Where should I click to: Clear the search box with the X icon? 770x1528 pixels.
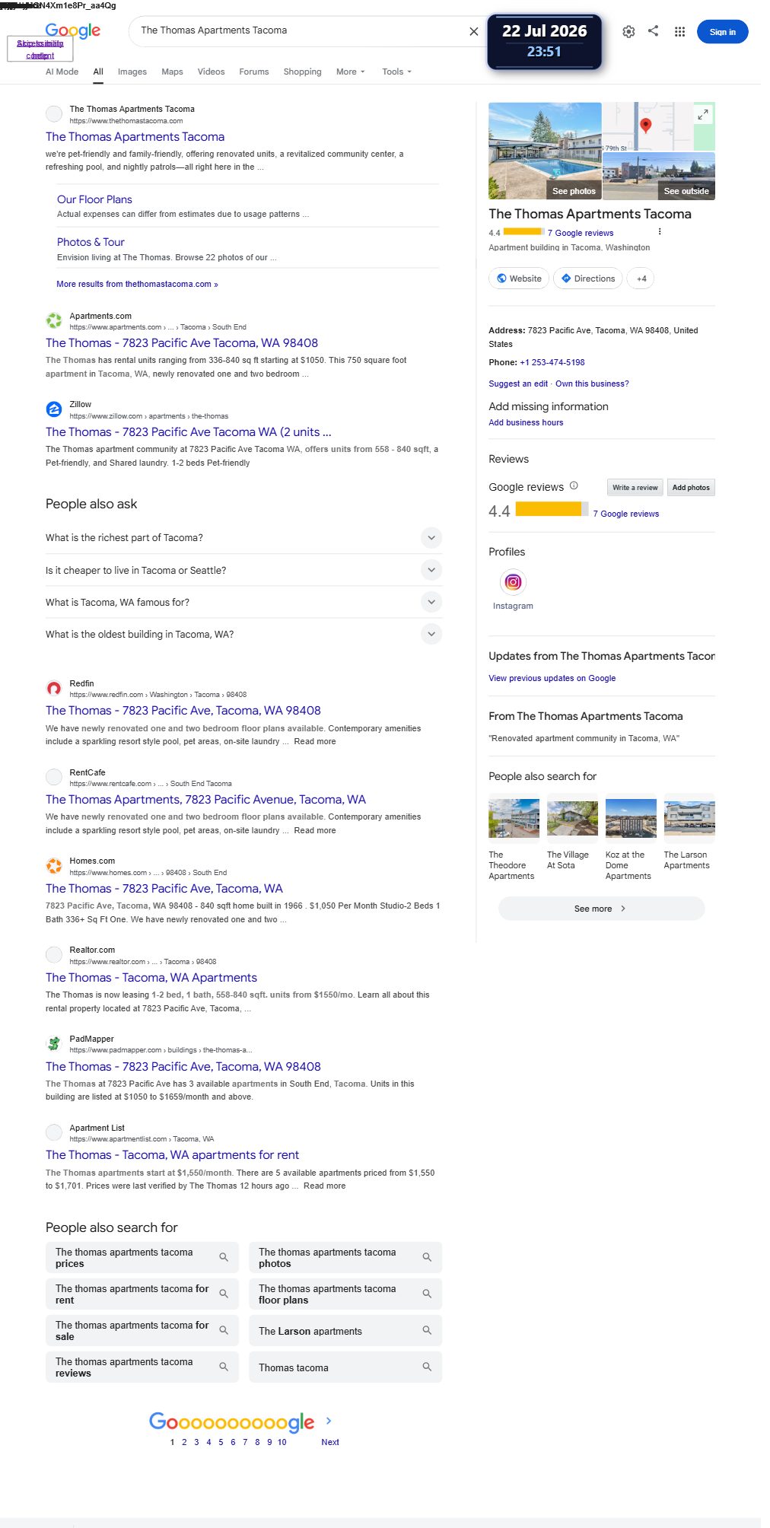click(473, 31)
